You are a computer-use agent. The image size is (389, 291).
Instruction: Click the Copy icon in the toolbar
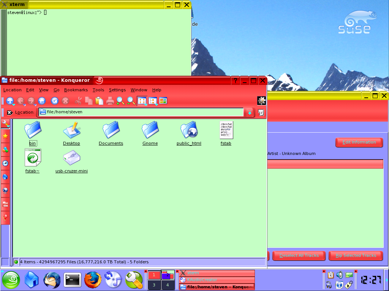coord(89,101)
